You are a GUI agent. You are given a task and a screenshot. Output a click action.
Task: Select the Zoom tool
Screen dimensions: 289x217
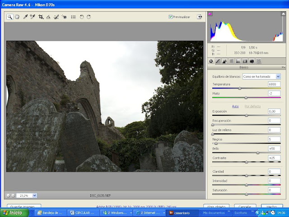tap(10, 17)
